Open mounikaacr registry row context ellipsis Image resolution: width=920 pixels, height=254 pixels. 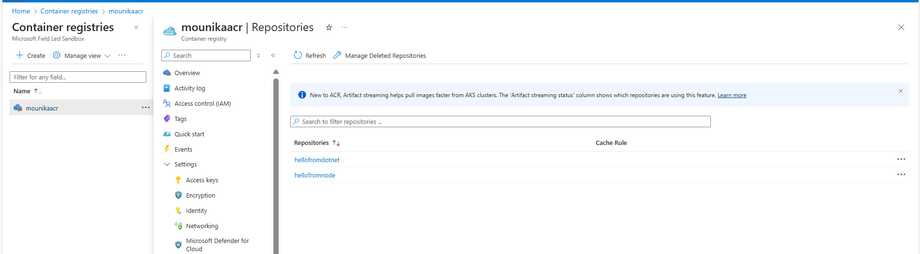pyautogui.click(x=146, y=108)
